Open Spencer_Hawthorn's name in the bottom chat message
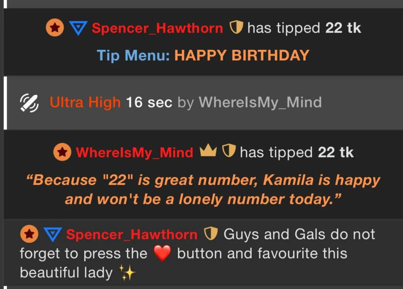Image resolution: width=403 pixels, height=289 pixels. 132,234
